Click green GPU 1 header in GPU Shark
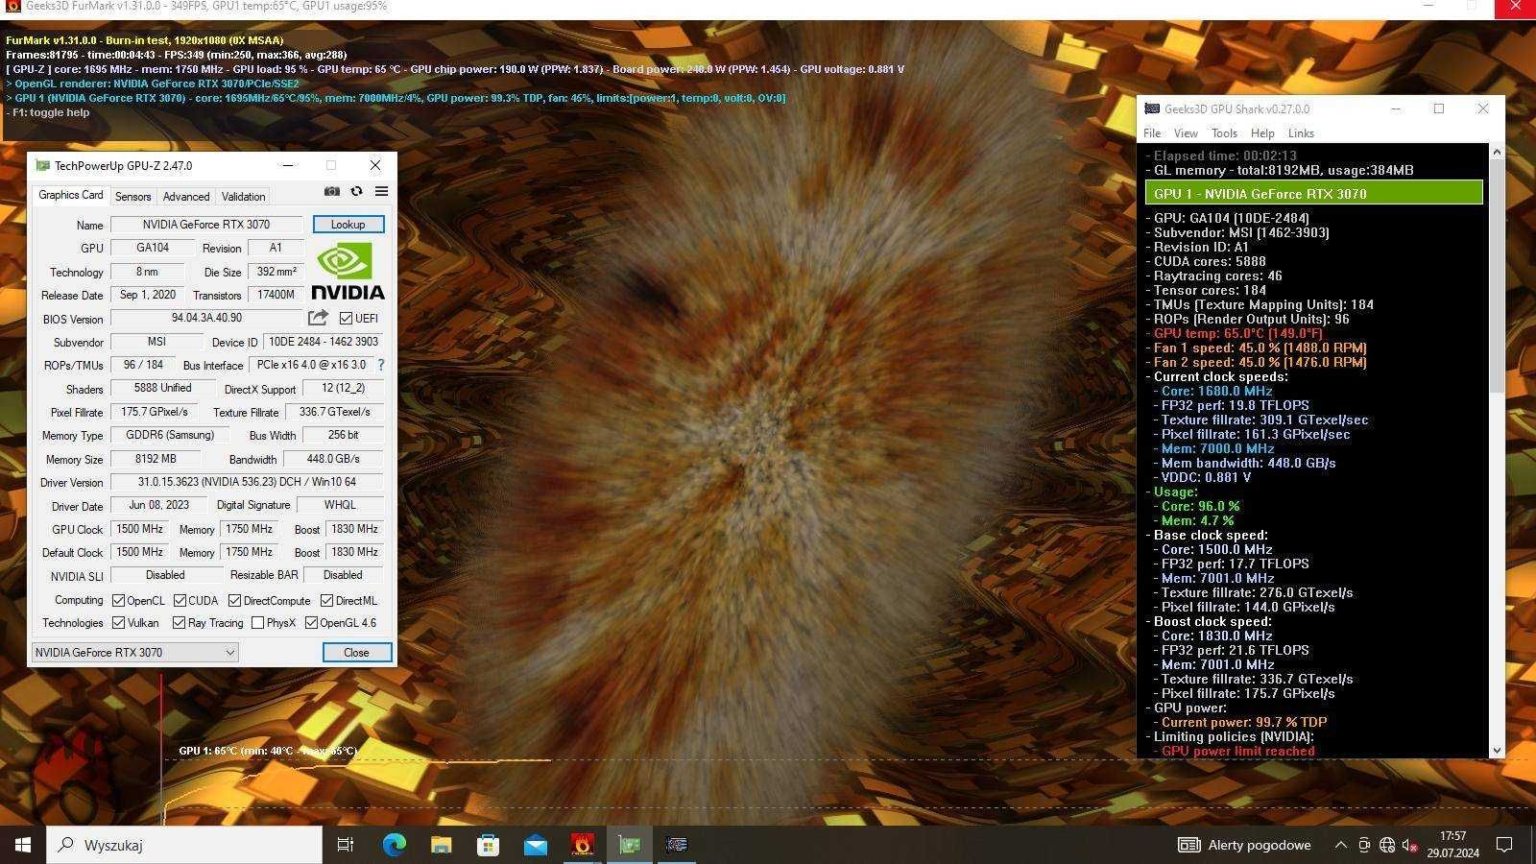Viewport: 1536px width, 864px height. 1313,194
